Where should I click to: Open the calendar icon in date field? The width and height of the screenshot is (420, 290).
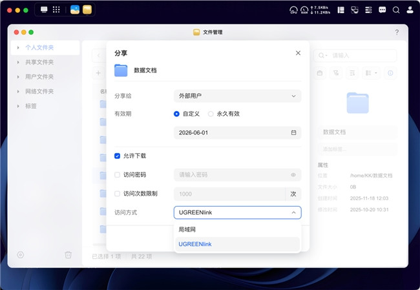[x=293, y=132]
